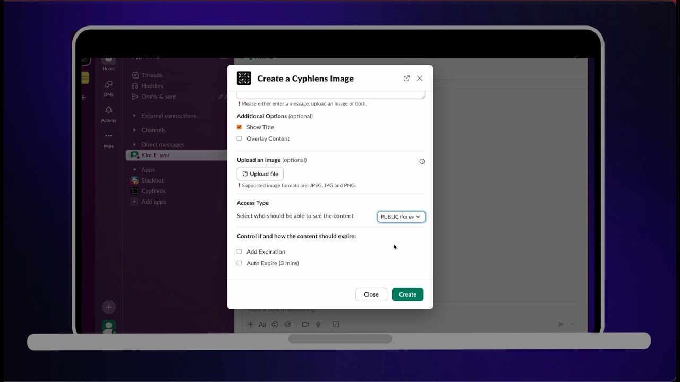Screen dimensions: 680x382
Task: Click the video clip icon in composer
Action: click(x=305, y=324)
